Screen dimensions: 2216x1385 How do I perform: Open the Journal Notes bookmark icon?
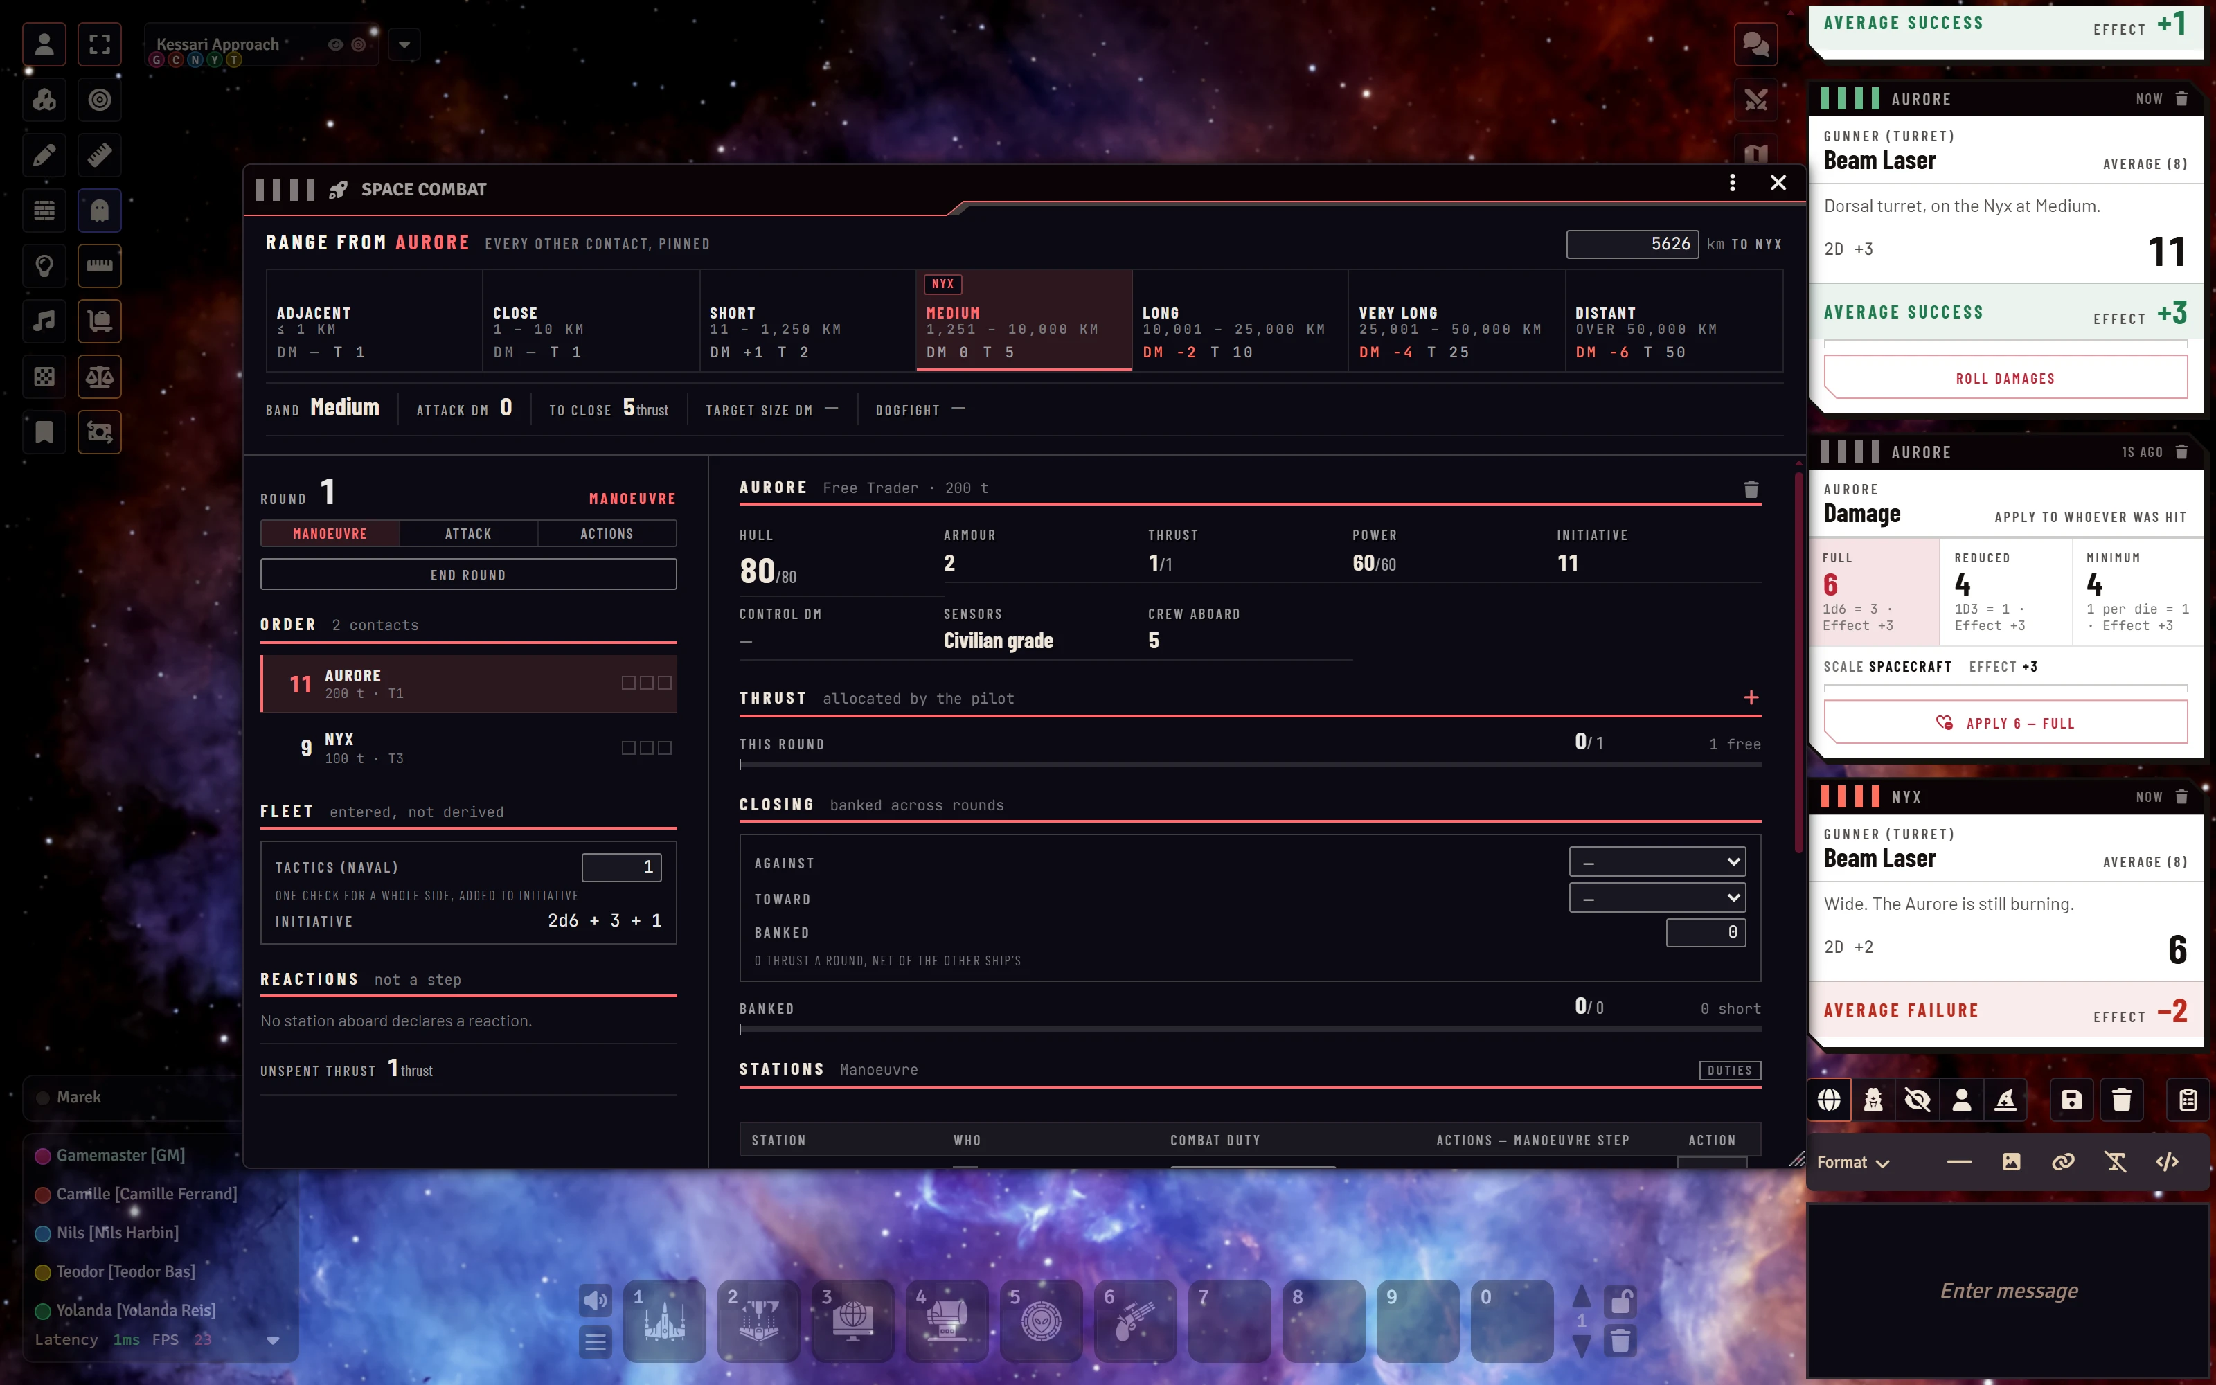pos(44,432)
